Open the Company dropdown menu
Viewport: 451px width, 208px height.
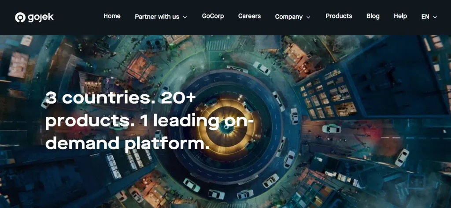point(292,17)
